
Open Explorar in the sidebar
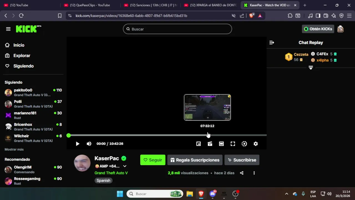tap(22, 56)
